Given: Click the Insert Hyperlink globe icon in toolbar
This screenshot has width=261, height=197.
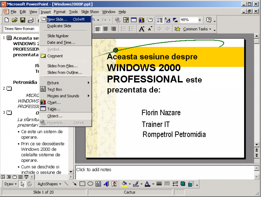Looking at the screenshot, I should coord(118,20).
